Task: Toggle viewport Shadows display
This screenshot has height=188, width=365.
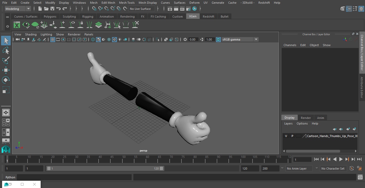Action: click(125, 39)
